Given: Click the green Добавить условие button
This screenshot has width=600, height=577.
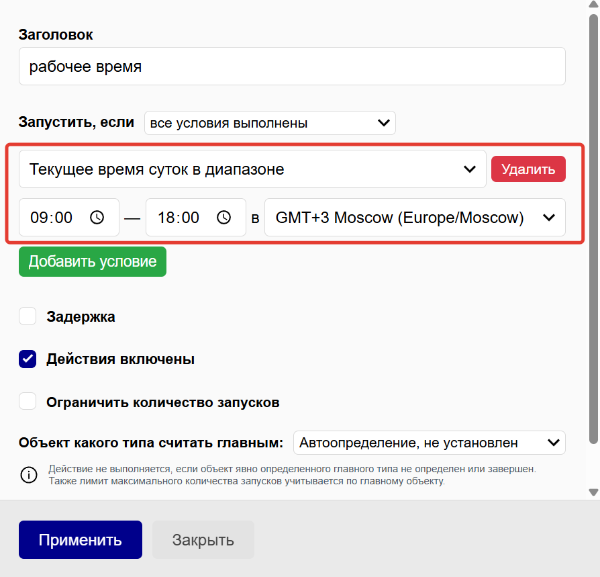Looking at the screenshot, I should [x=93, y=261].
